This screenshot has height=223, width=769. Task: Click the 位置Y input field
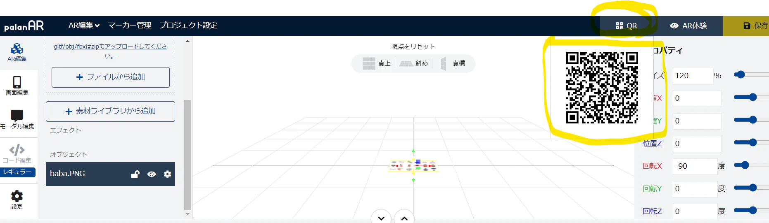tap(697, 121)
